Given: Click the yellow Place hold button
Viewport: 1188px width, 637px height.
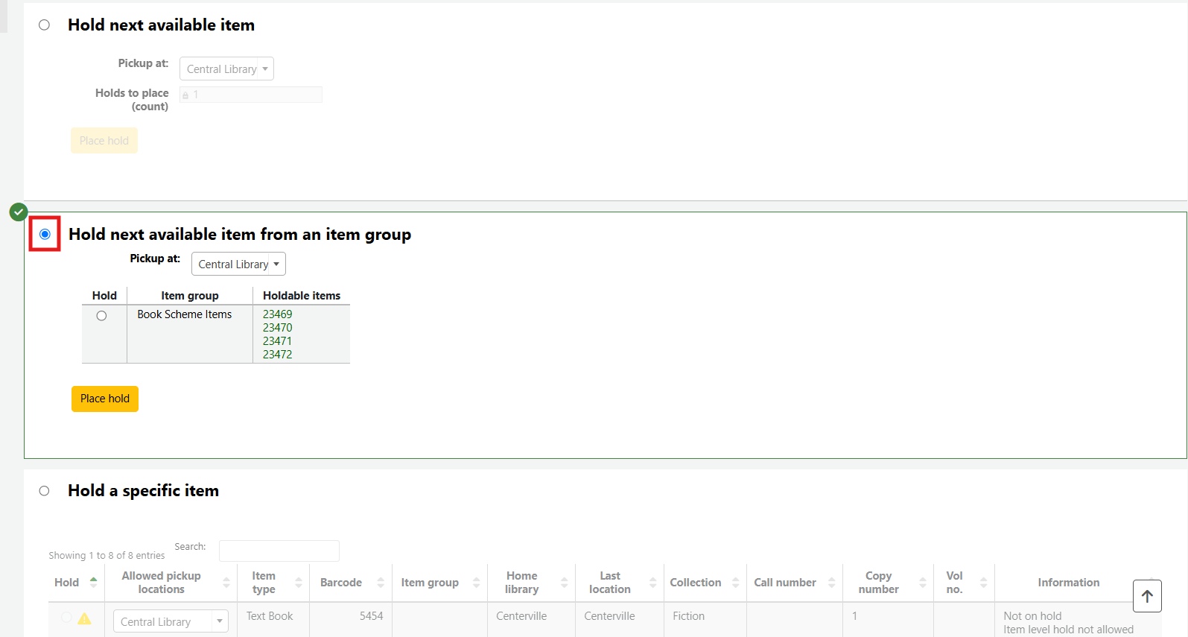Looking at the screenshot, I should [x=105, y=399].
